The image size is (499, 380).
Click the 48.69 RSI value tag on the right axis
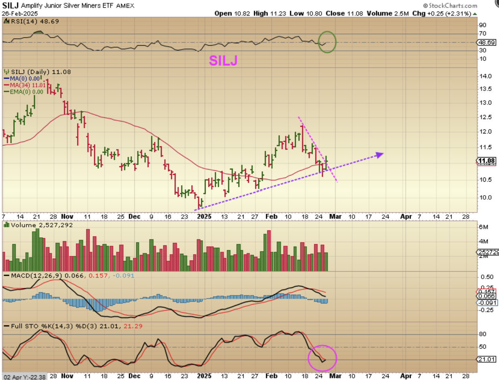(485, 42)
